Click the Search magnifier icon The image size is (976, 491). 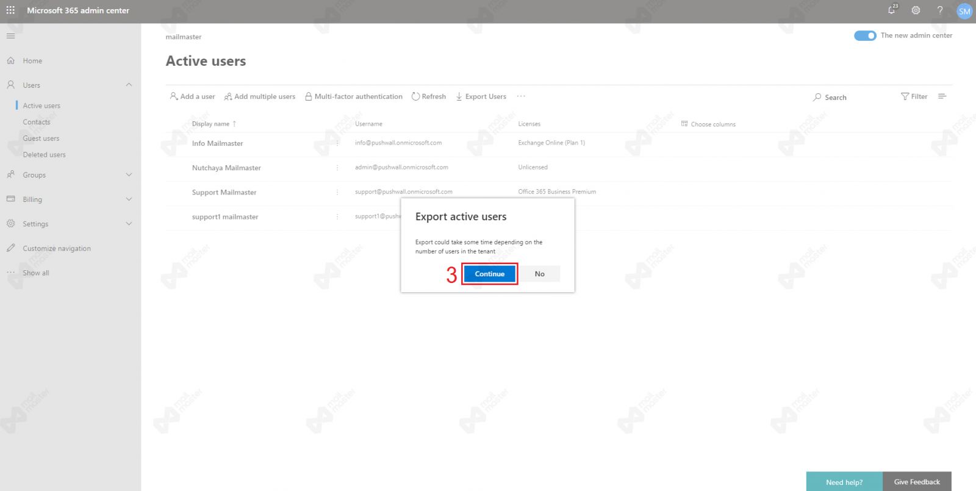point(817,97)
